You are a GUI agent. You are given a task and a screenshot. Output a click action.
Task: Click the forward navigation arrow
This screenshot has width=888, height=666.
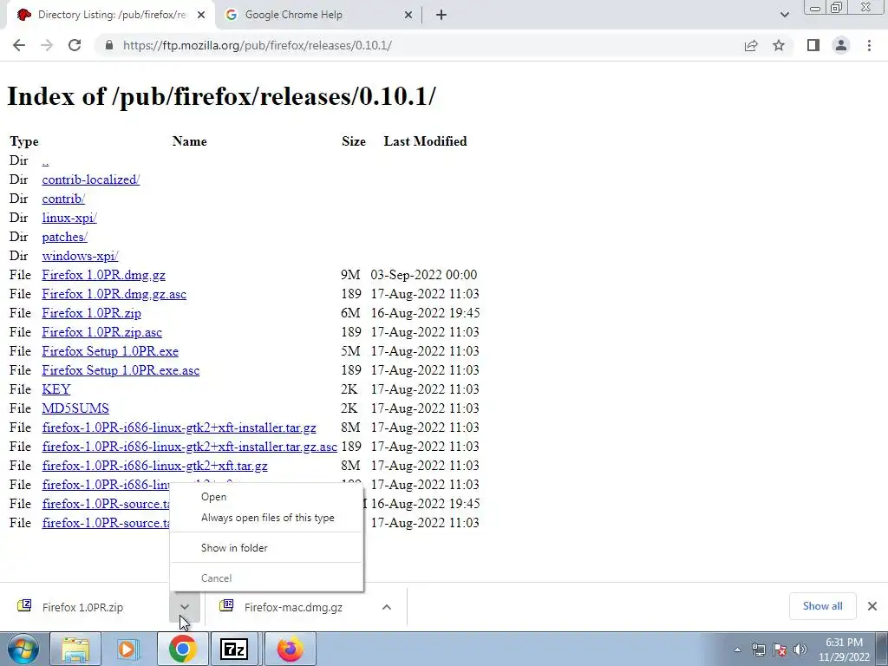tap(47, 45)
